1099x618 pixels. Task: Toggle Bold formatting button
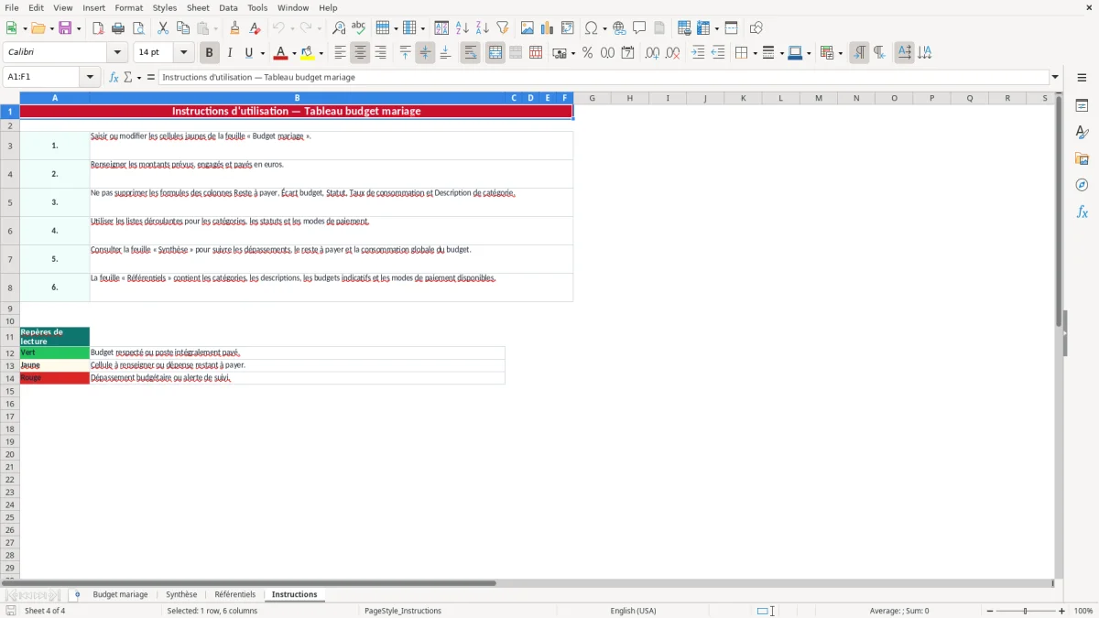210,53
